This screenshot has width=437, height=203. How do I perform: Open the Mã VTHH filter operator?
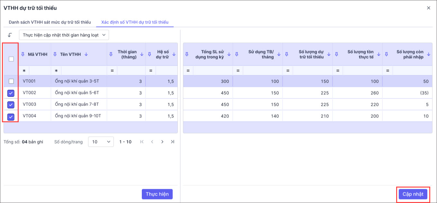[24, 70]
